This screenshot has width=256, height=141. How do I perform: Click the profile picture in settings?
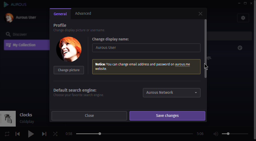click(x=69, y=49)
